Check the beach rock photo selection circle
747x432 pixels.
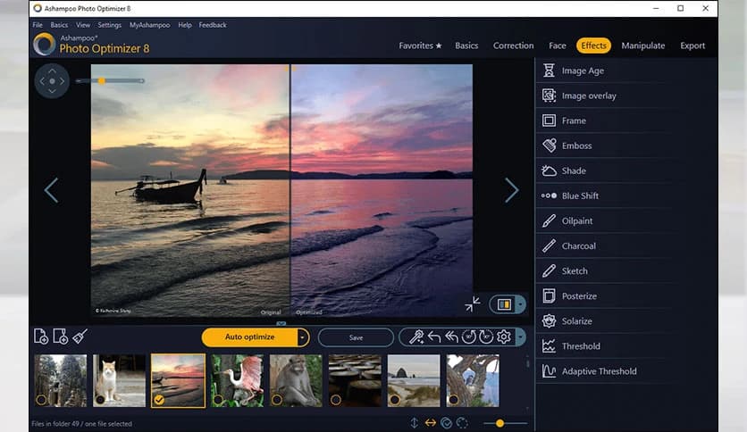coord(394,400)
